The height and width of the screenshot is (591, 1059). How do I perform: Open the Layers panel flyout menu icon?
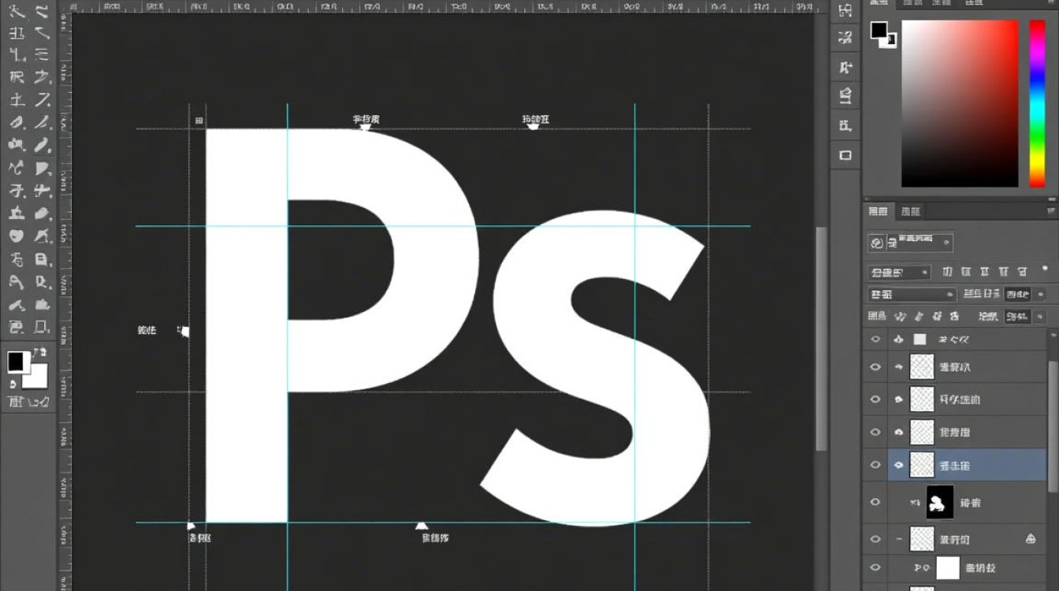click(x=1051, y=211)
